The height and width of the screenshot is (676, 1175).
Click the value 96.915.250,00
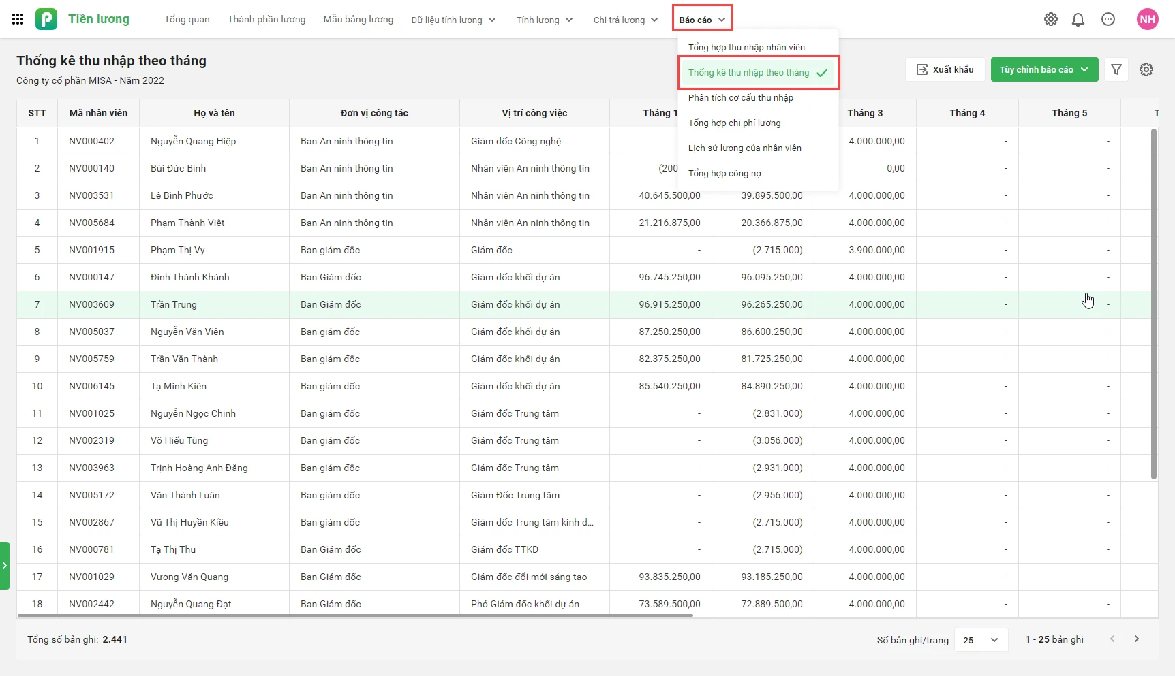(x=669, y=304)
